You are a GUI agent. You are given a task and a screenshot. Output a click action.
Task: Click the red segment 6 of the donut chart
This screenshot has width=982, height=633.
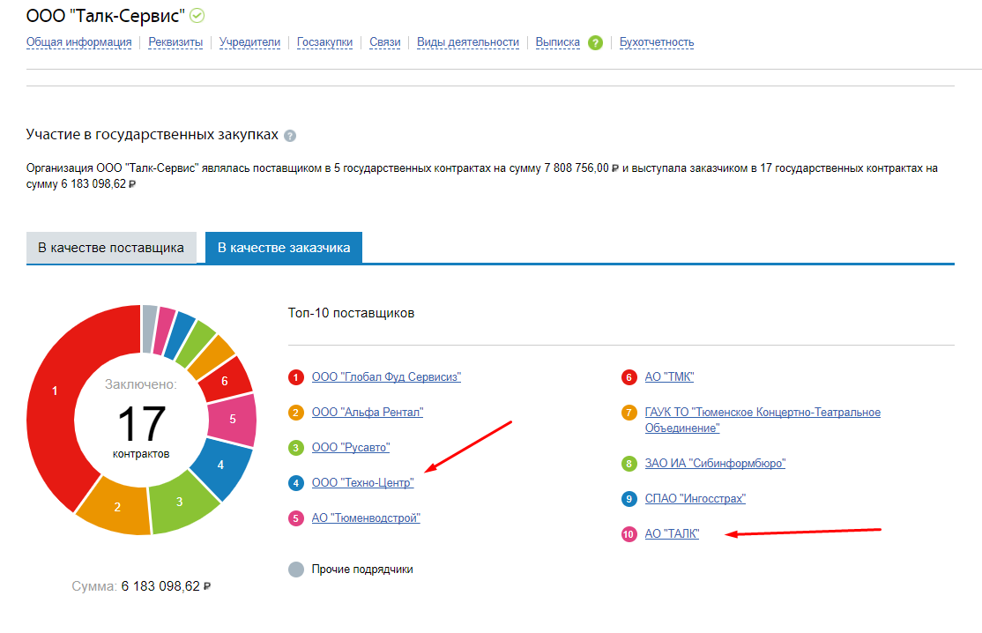click(x=226, y=380)
